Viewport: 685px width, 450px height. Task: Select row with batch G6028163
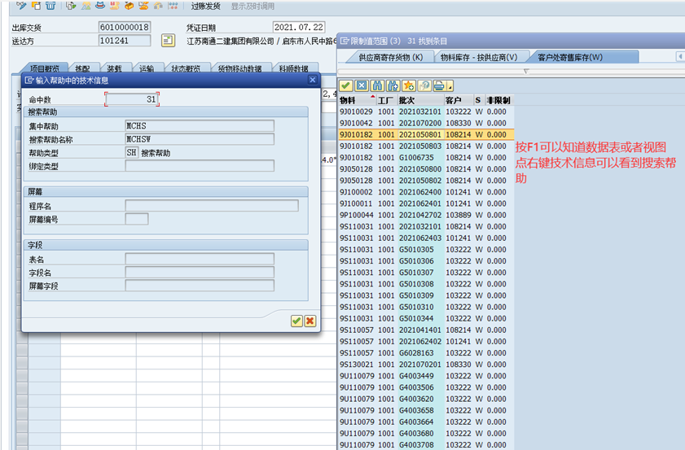426,353
